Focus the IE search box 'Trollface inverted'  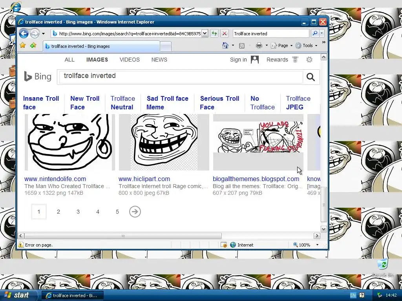[271, 34]
